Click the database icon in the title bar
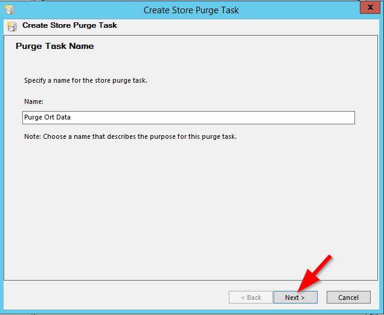Viewport: 384px width, 315px height. [10, 10]
